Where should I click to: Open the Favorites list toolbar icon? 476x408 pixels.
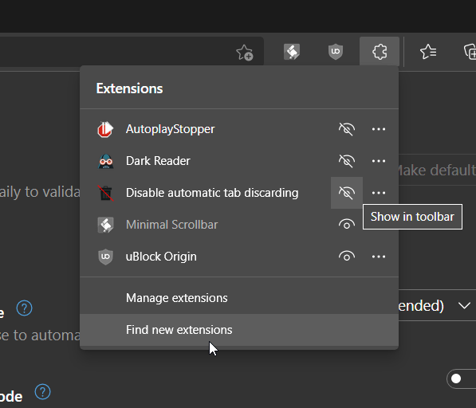tap(428, 52)
